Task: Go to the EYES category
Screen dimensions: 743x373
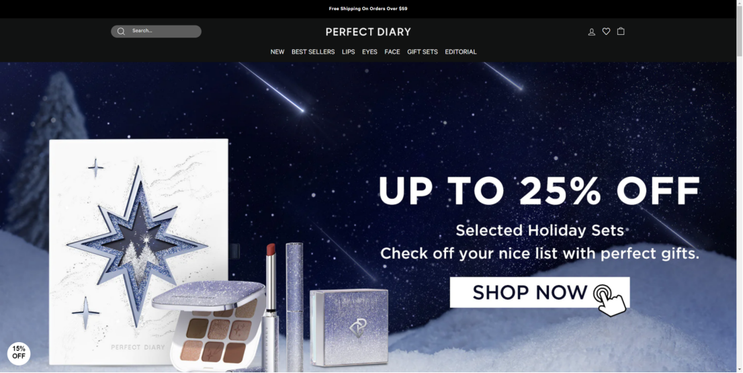Action: pyautogui.click(x=369, y=52)
